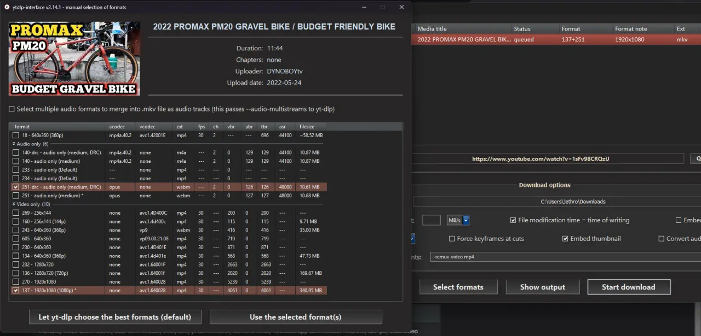Sort formats by the format column header
This screenshot has width=701, height=336.
57,127
